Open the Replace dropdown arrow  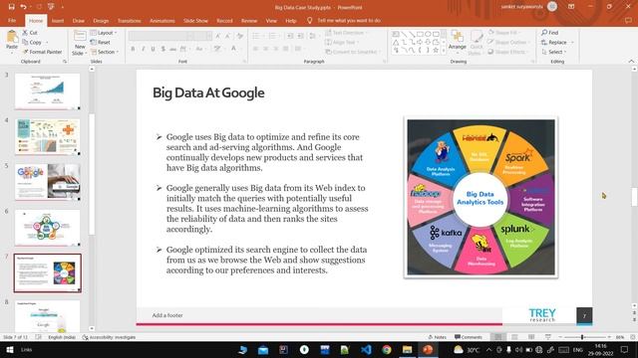[x=572, y=42]
